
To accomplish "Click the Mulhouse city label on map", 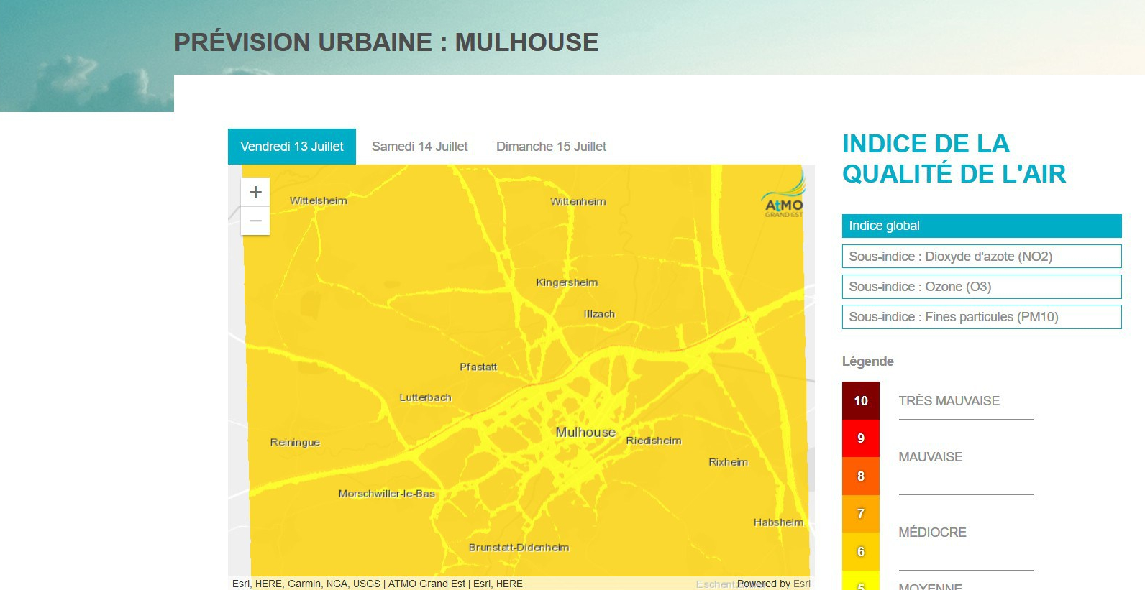I will [585, 432].
